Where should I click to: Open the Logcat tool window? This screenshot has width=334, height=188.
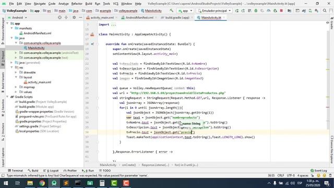click(51, 171)
